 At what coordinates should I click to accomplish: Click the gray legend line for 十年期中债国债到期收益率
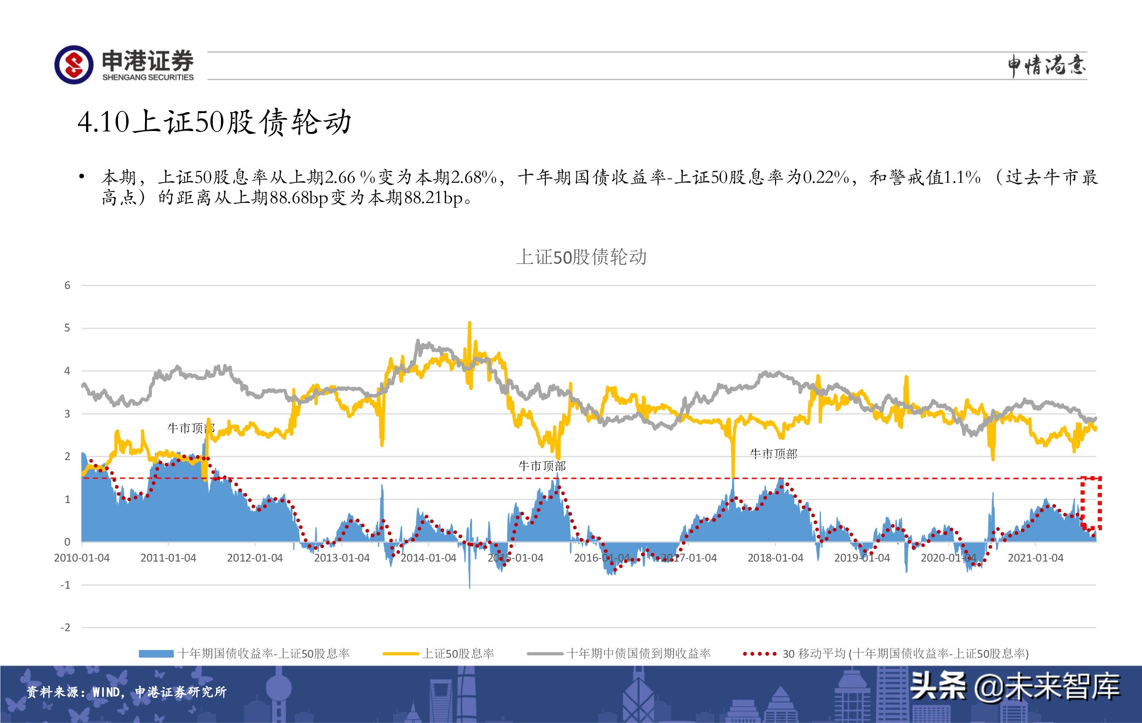tap(545, 654)
